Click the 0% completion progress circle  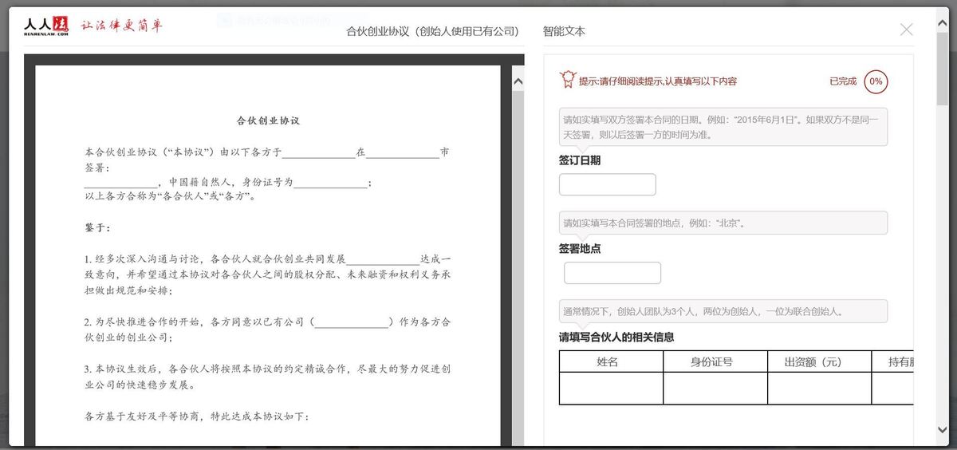[875, 81]
